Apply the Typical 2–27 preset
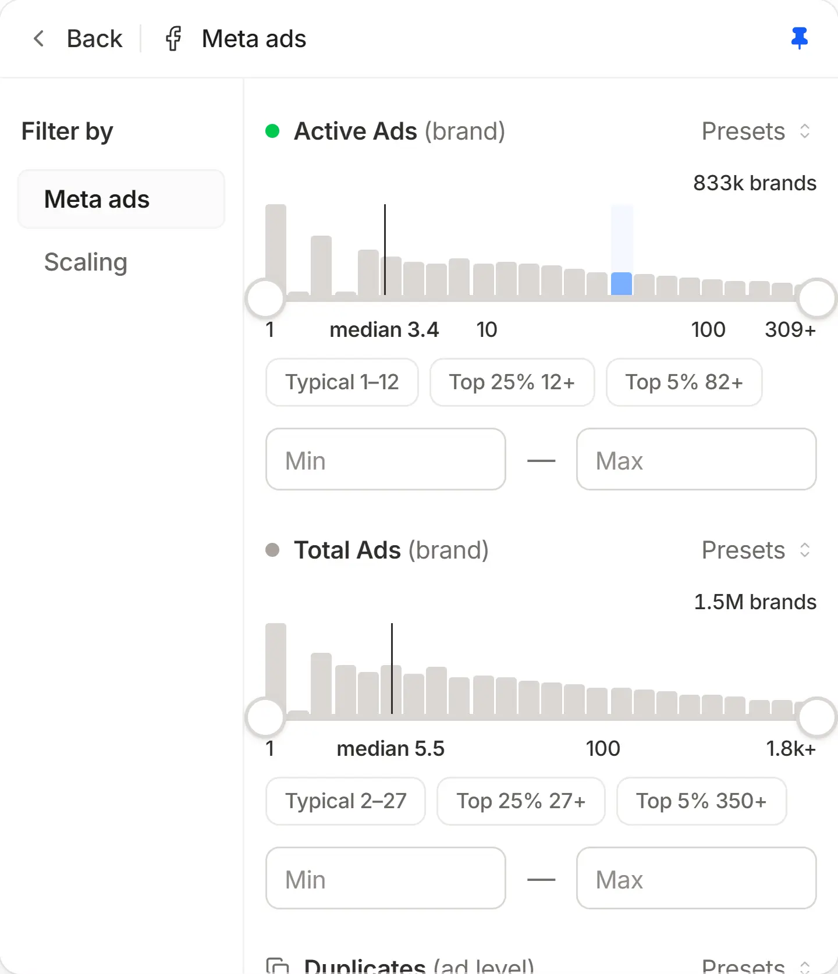 coord(346,801)
